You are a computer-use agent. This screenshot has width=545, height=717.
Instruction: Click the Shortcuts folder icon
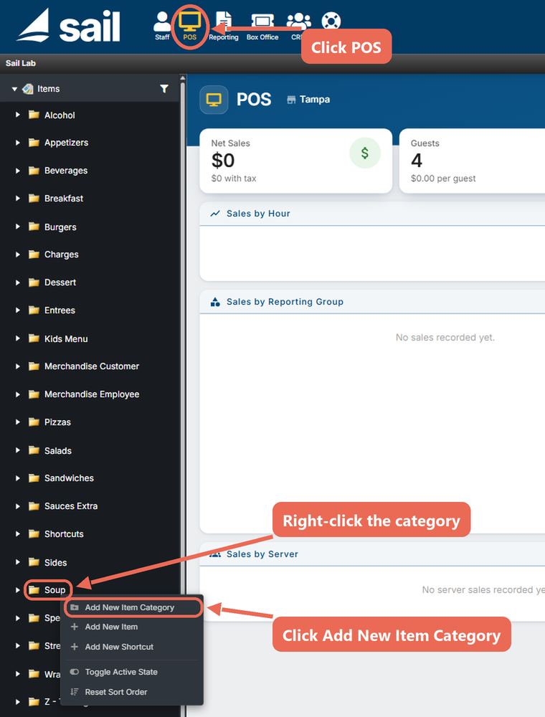pos(34,533)
